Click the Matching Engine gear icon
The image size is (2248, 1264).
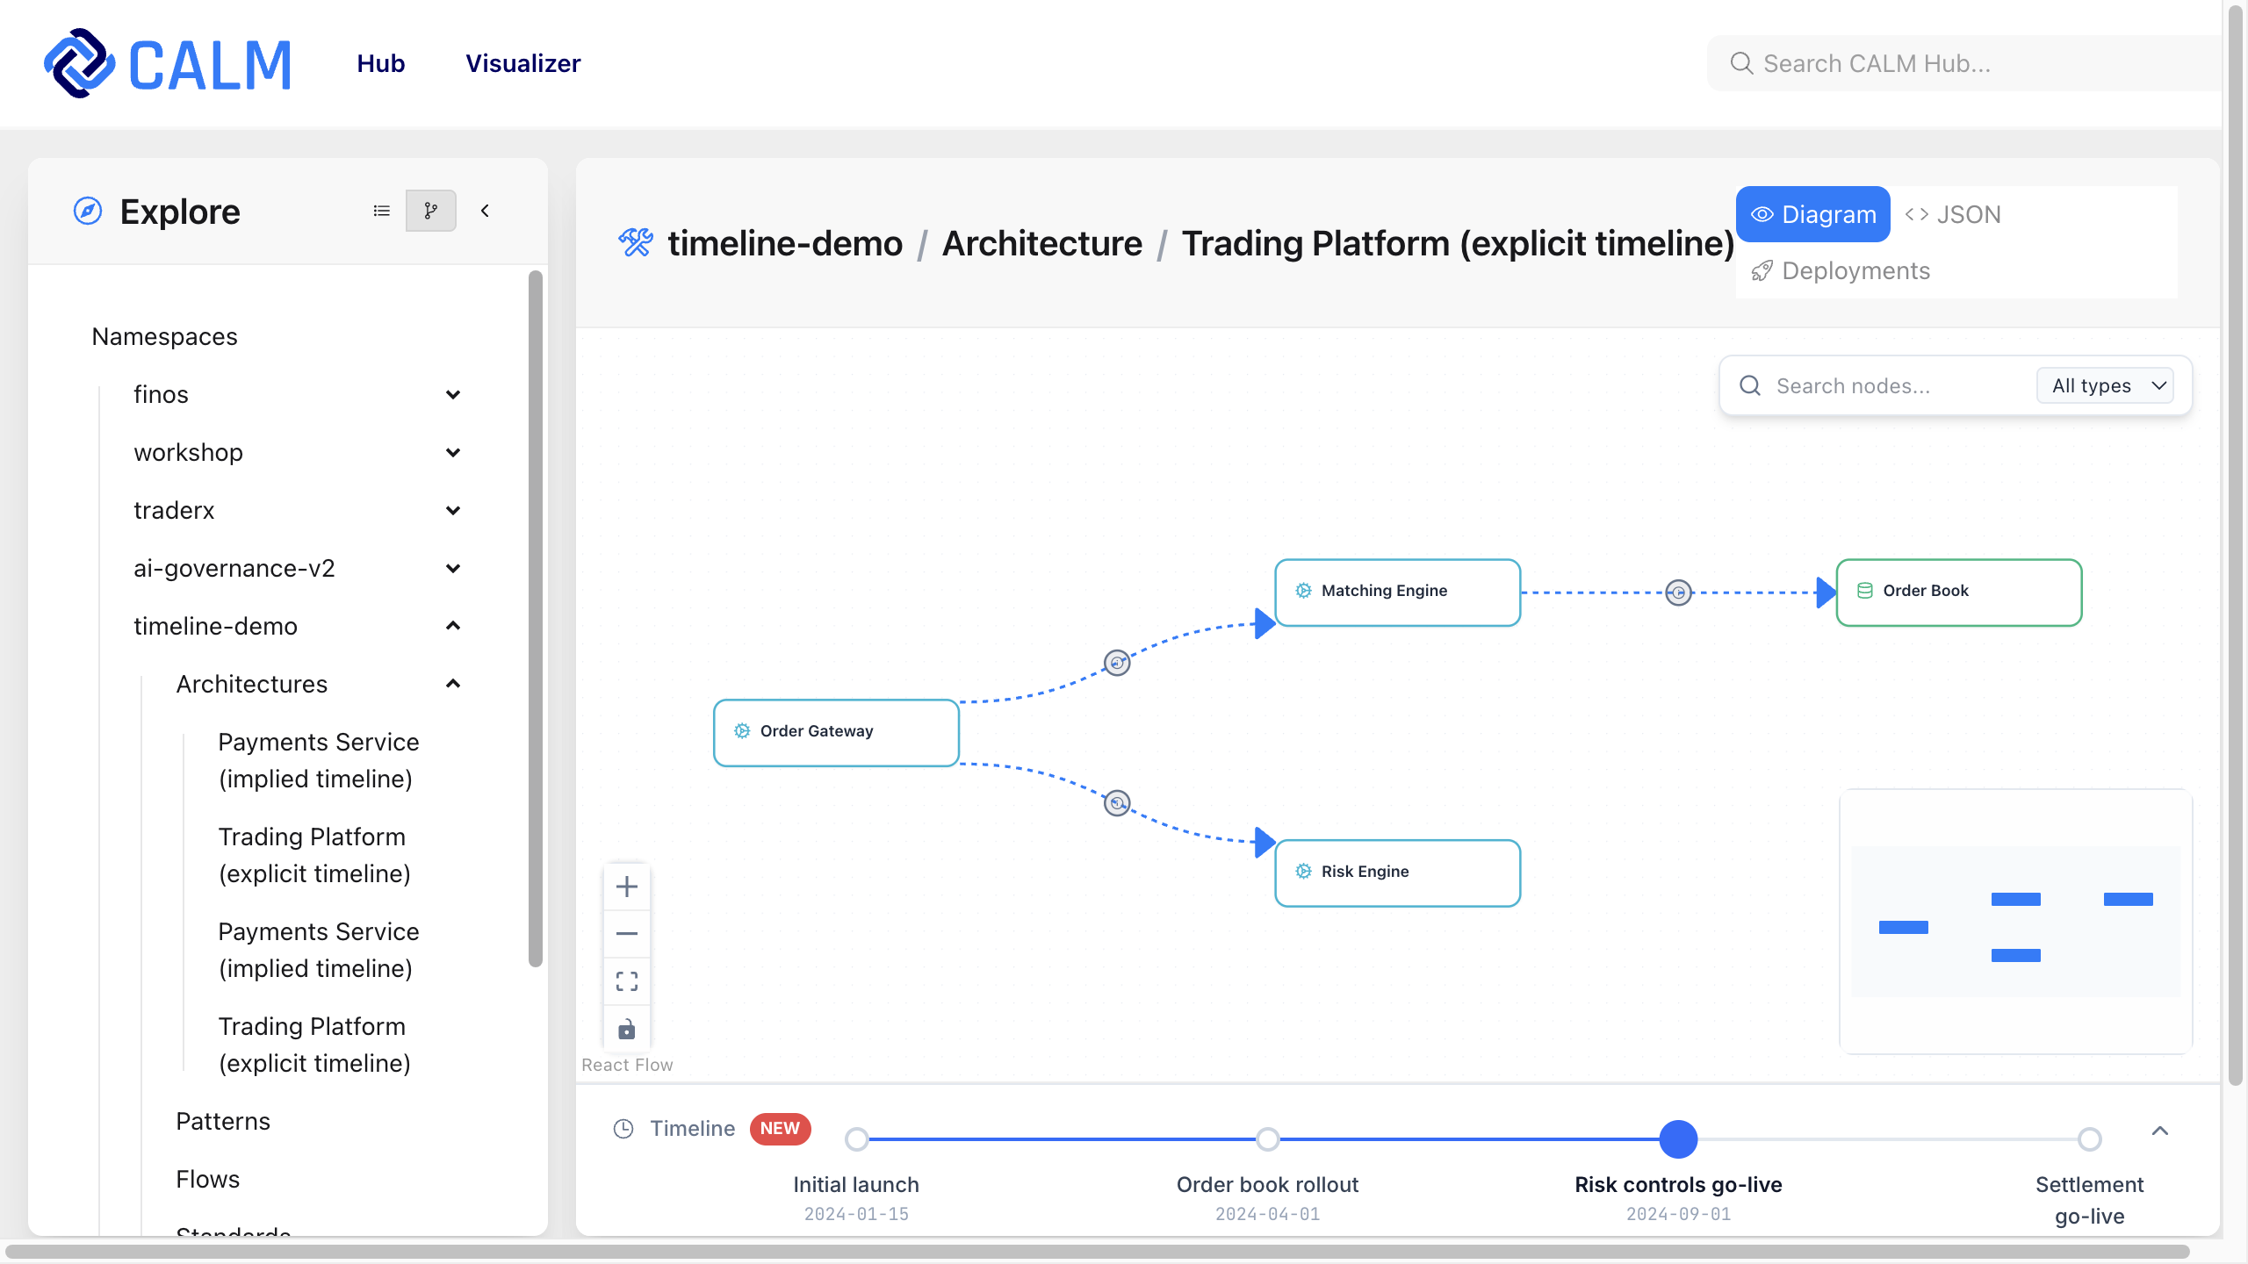pos(1304,591)
